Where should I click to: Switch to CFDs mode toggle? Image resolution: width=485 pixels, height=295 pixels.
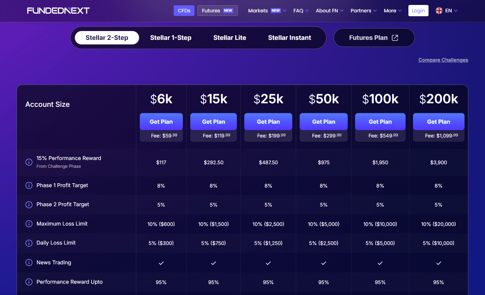tap(184, 11)
